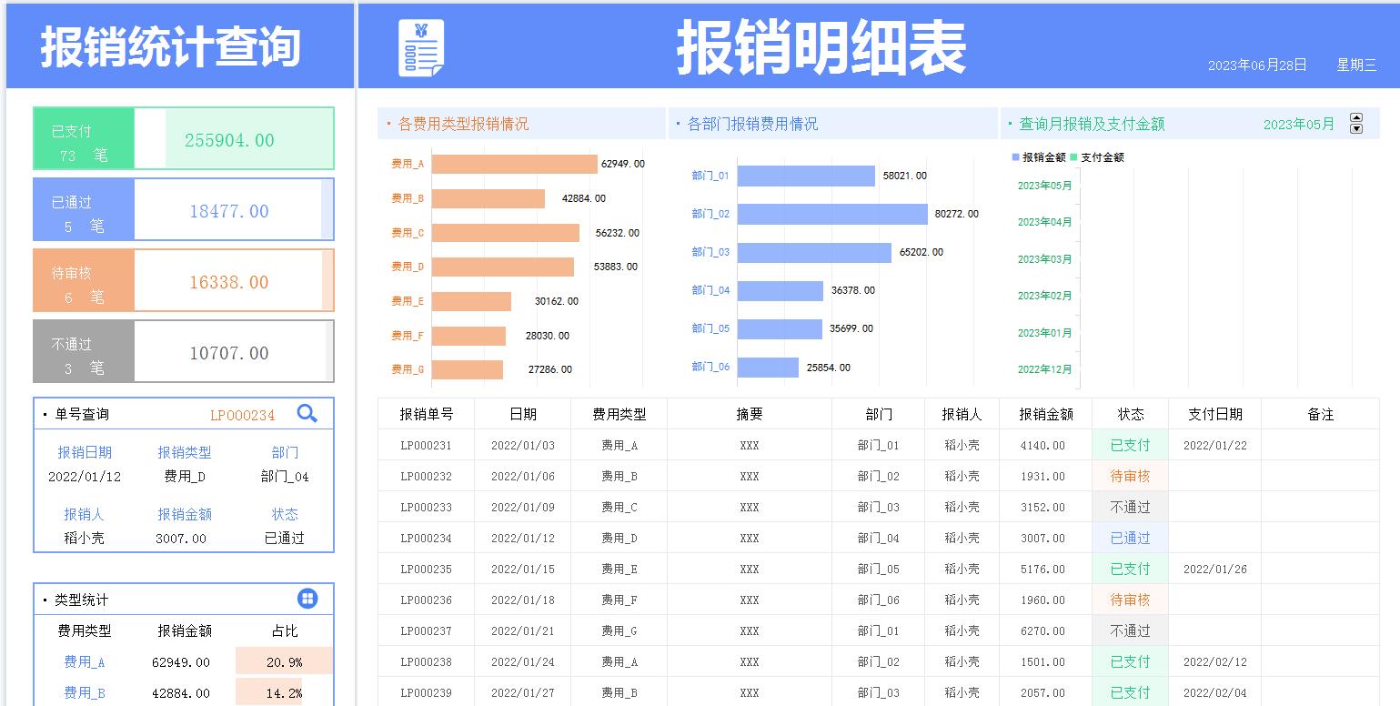The width and height of the screenshot is (1400, 706).
Task: Click the 各部门报销费用情况 section header
Action: (x=752, y=123)
